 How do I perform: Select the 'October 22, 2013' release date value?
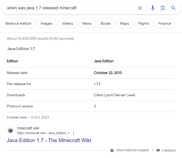tap(108, 73)
